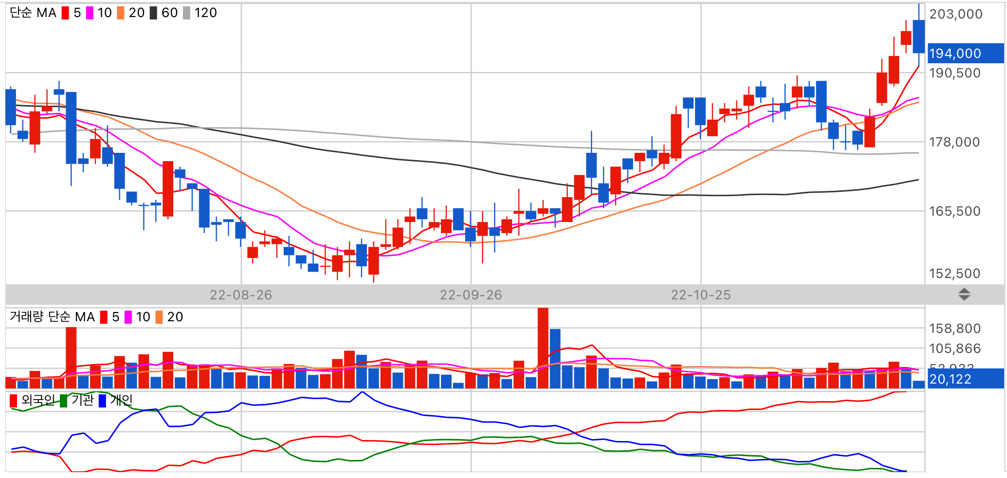Click the 152,500 price axis label

tap(955, 274)
